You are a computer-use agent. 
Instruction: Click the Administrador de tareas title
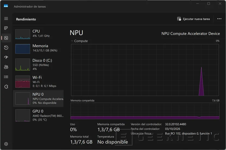(x=30, y=7)
